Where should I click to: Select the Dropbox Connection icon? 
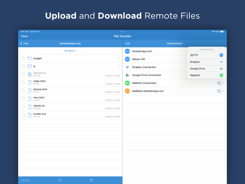pyautogui.click(x=127, y=67)
